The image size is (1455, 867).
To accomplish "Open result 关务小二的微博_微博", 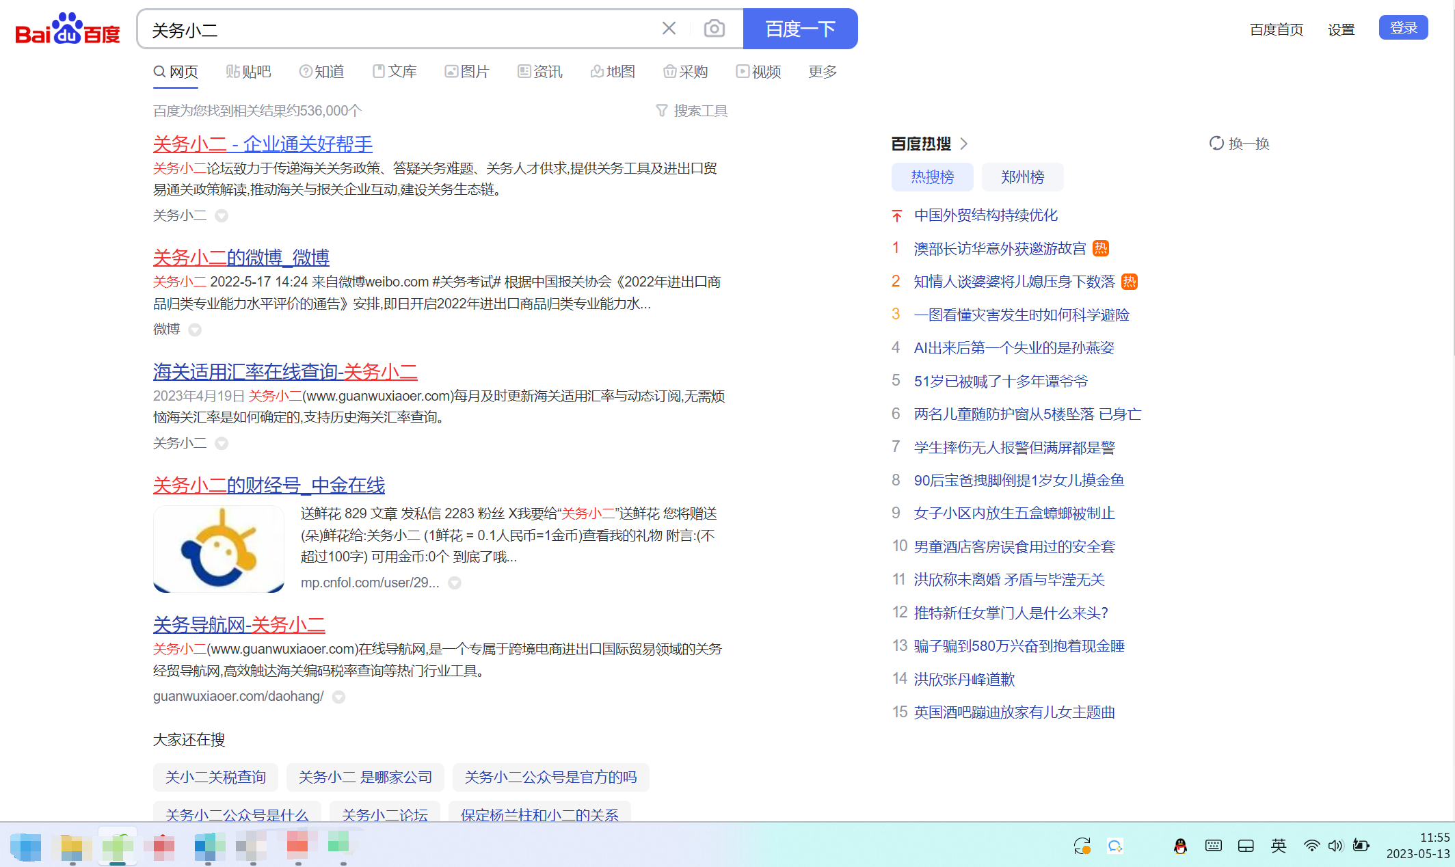I will (x=241, y=258).
